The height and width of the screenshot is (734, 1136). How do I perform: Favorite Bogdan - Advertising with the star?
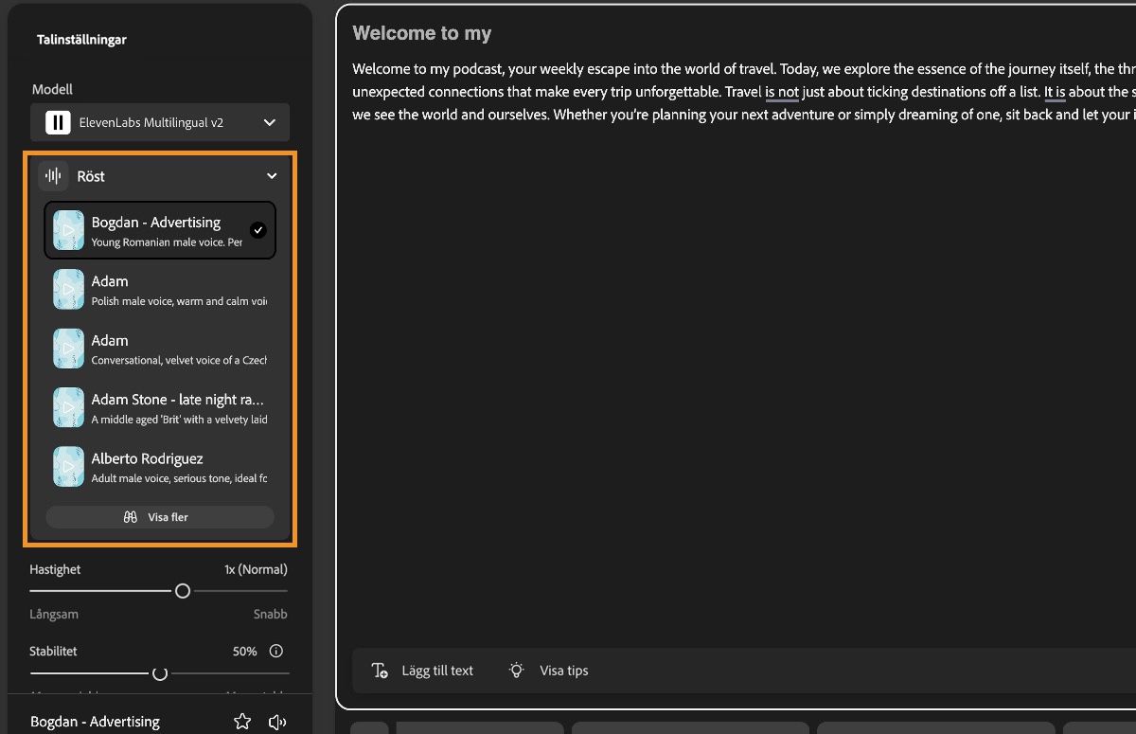point(242,722)
